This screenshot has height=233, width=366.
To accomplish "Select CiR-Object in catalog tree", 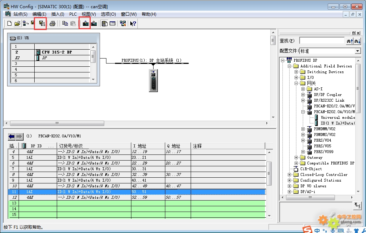I will (x=311, y=169).
